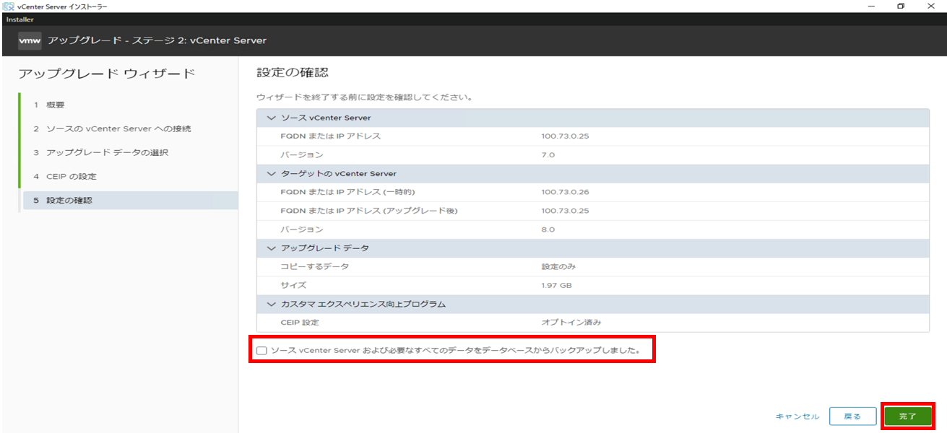Screen dimensions: 947x433
Task: Collapse the ソース vCenter Server section
Action: 272,118
